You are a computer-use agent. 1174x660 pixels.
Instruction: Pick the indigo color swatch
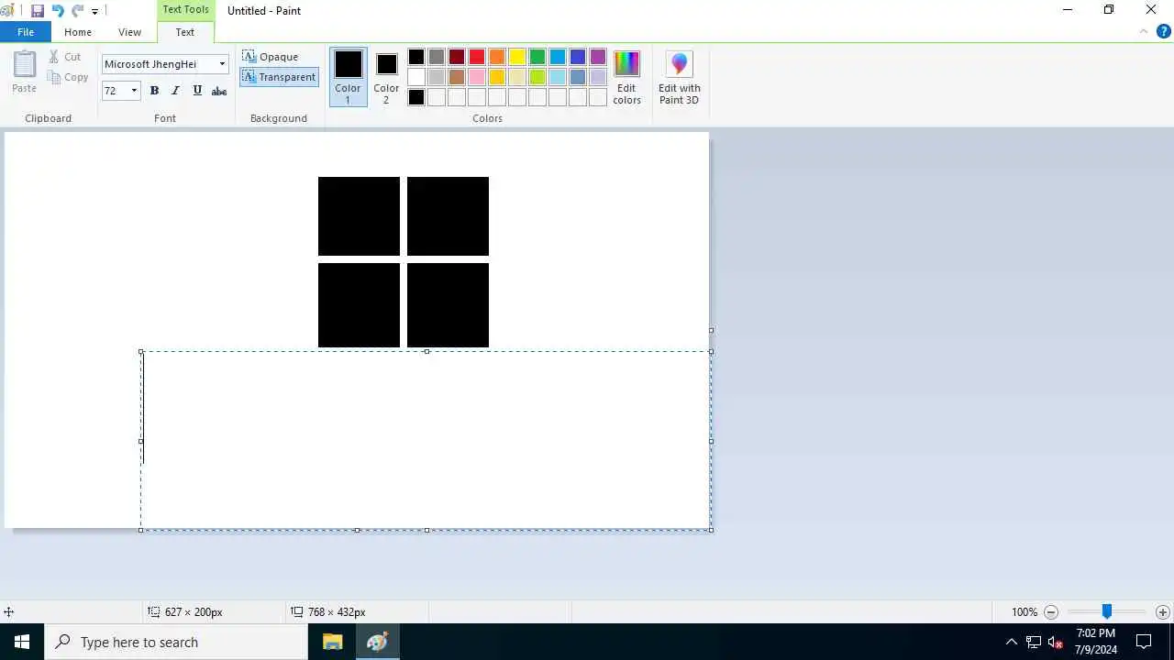[578, 57]
